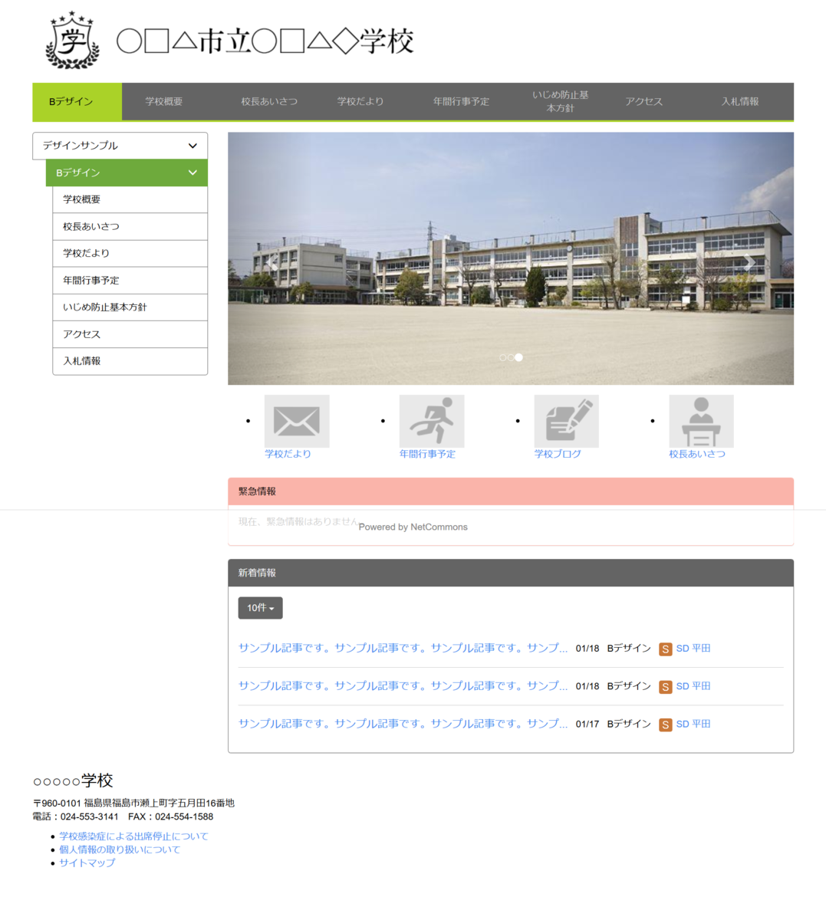Open アクセス in the top navigation bar
Image resolution: width=826 pixels, height=920 pixels.
coord(643,101)
